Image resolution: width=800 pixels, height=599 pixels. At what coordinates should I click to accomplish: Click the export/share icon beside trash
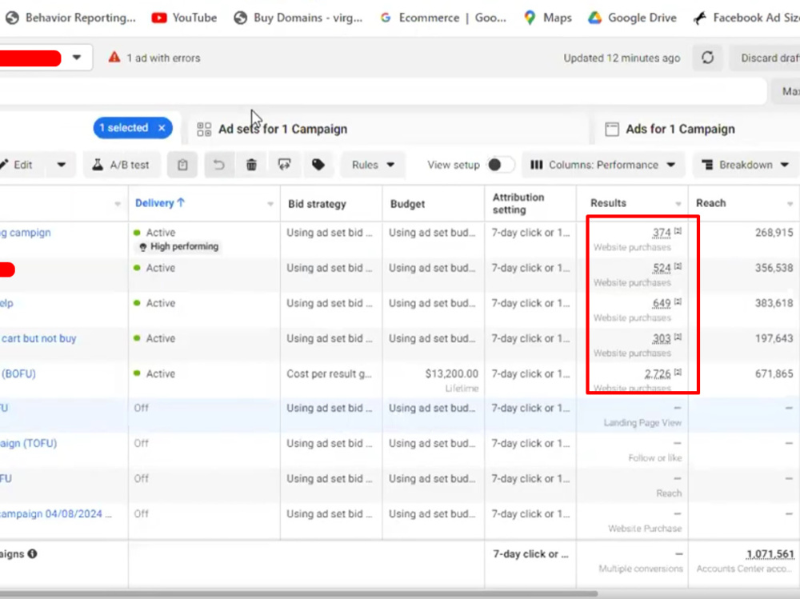284,165
